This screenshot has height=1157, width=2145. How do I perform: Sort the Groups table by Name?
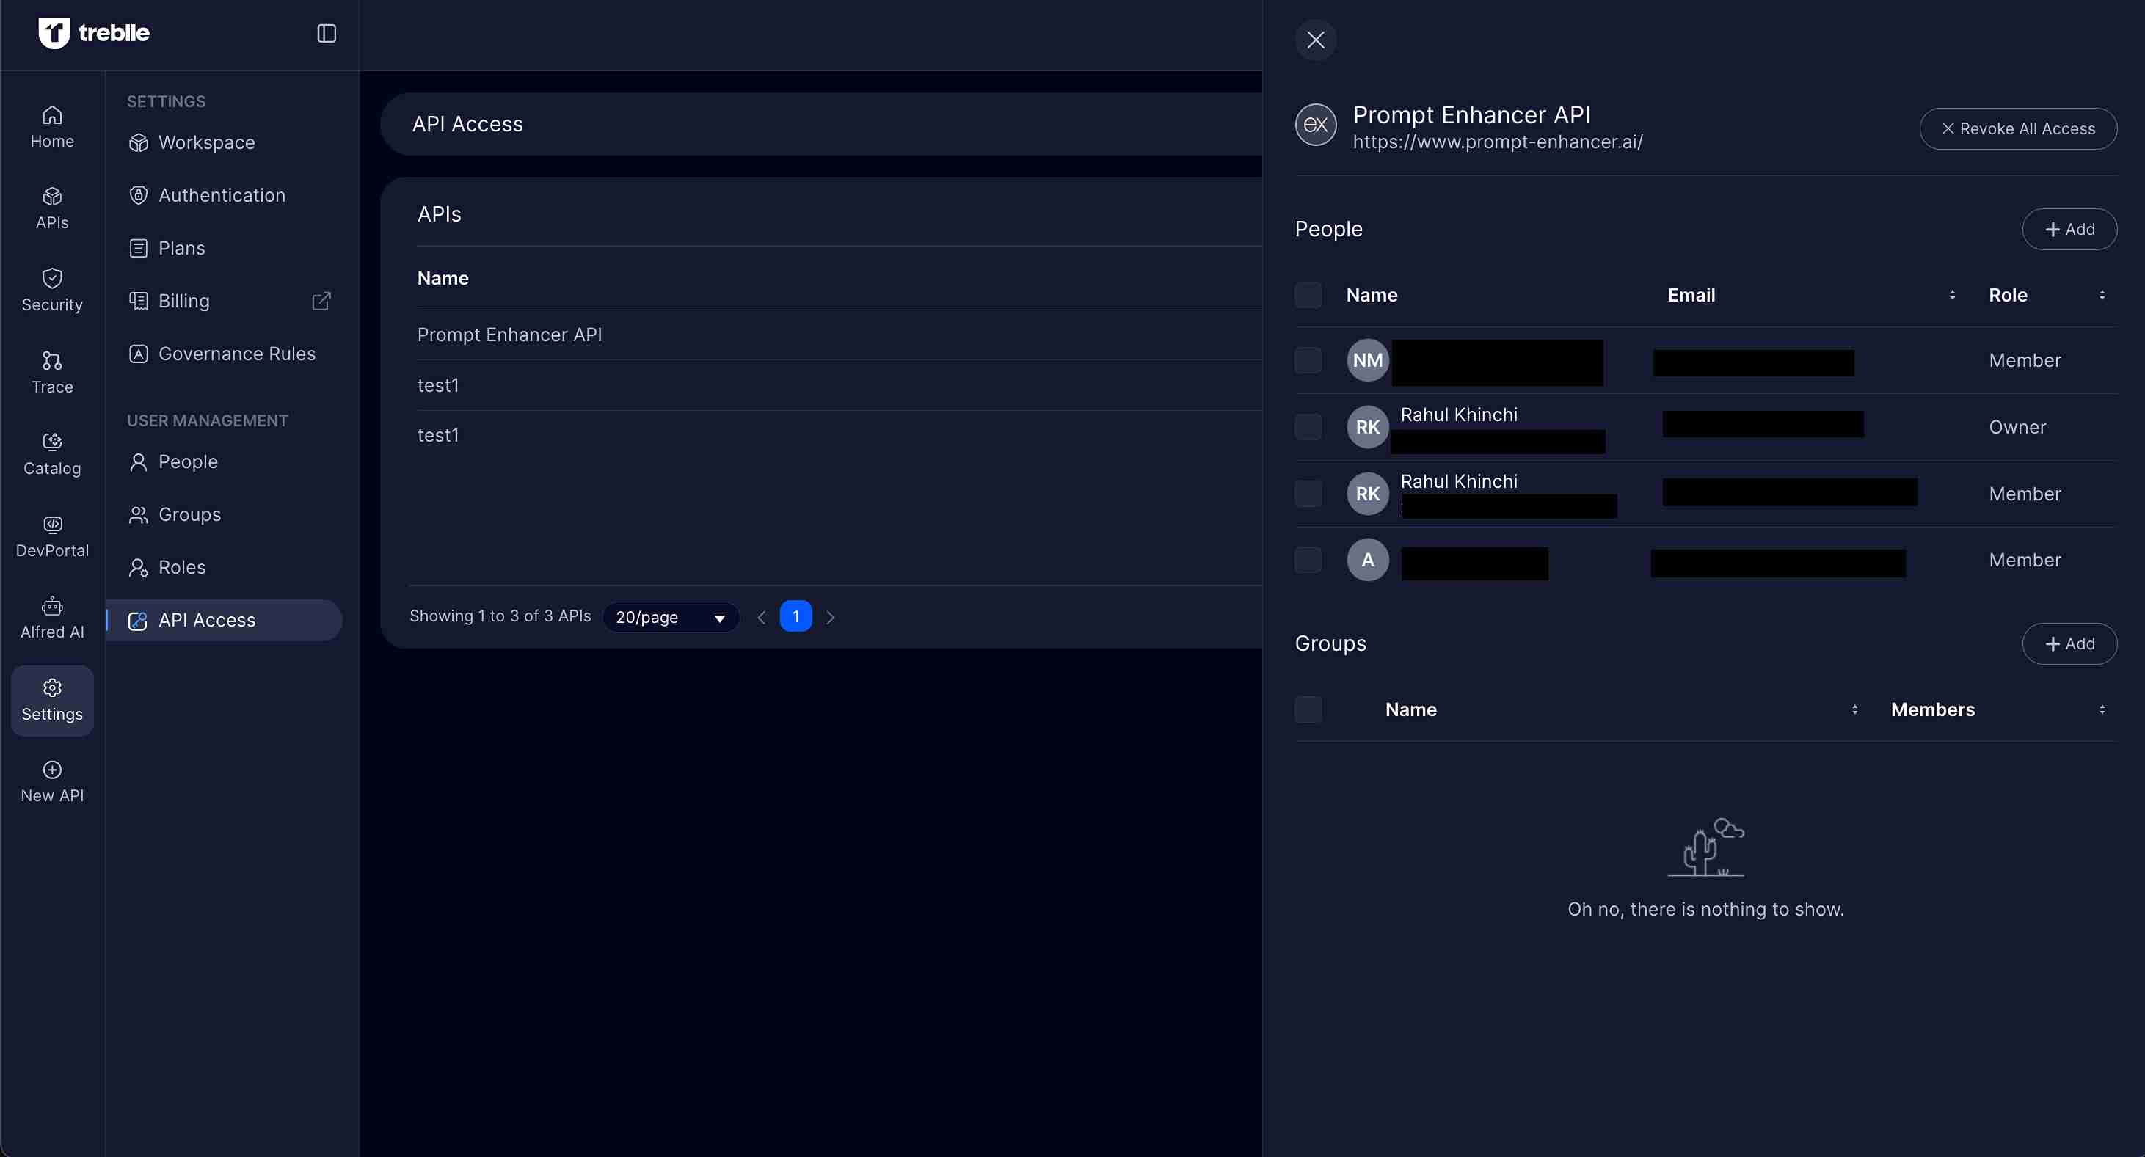pos(1854,709)
